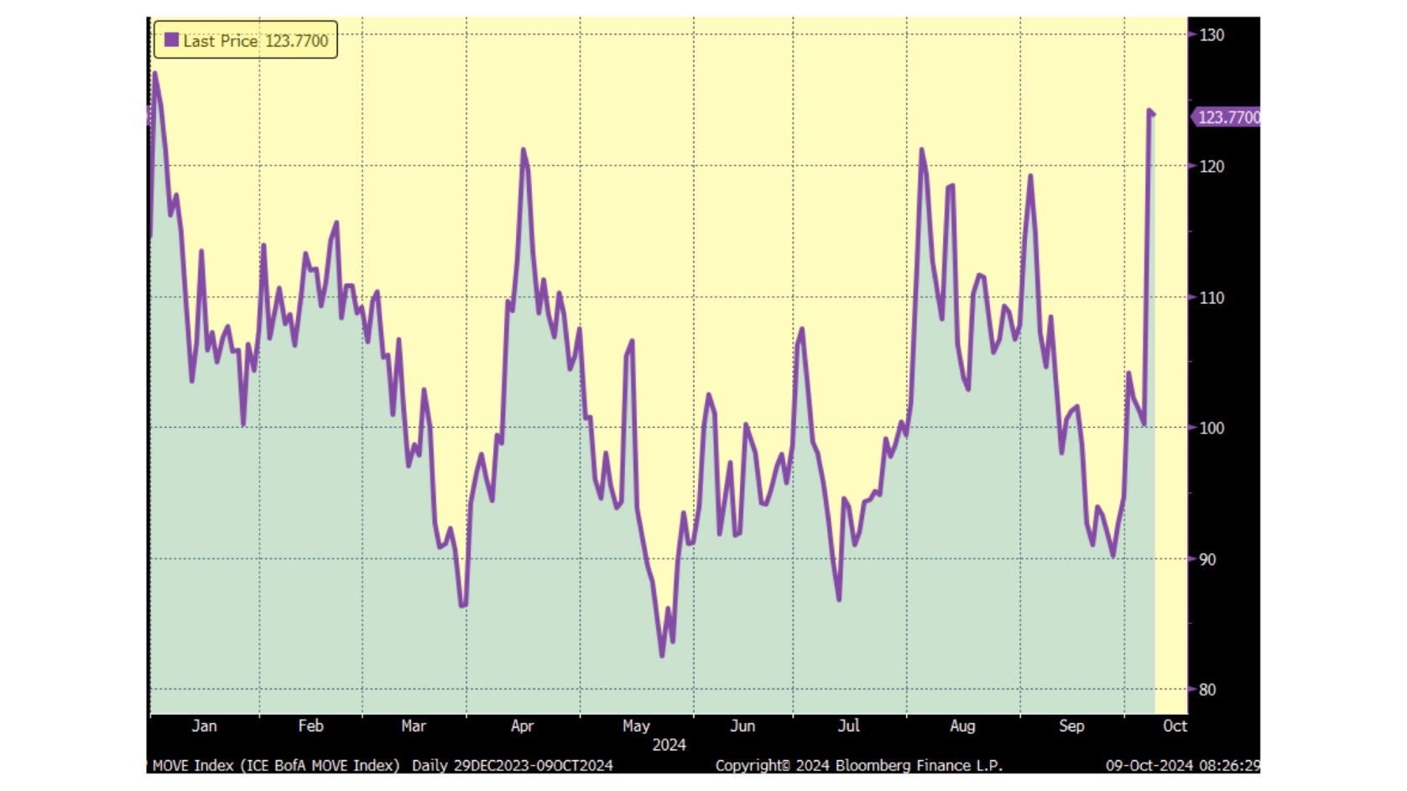Click the Oct month label
The width and height of the screenshot is (1407, 791).
tap(1175, 726)
